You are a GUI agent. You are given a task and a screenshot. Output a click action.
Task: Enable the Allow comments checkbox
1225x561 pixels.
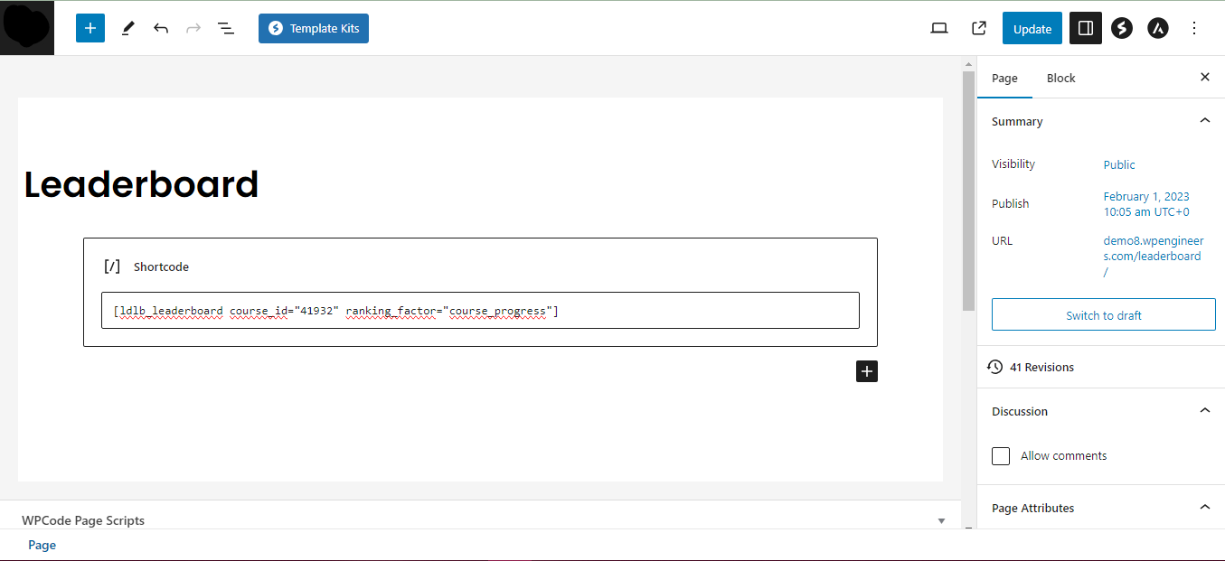[1001, 456]
